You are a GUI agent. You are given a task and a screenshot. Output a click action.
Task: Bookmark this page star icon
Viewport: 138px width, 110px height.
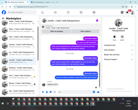coord(126,7)
